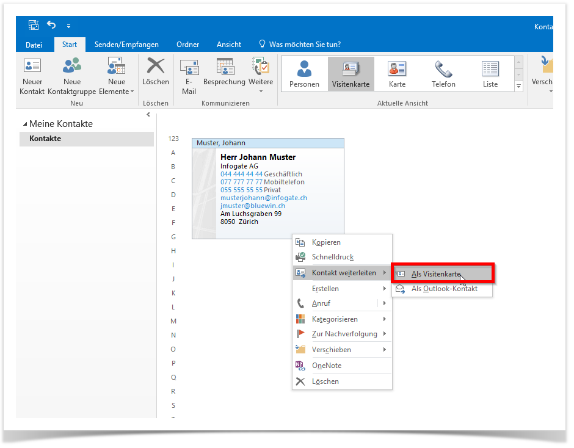Screen dimensions: 574x448
Task: Open the Weitere communication dropdown
Action: click(261, 76)
